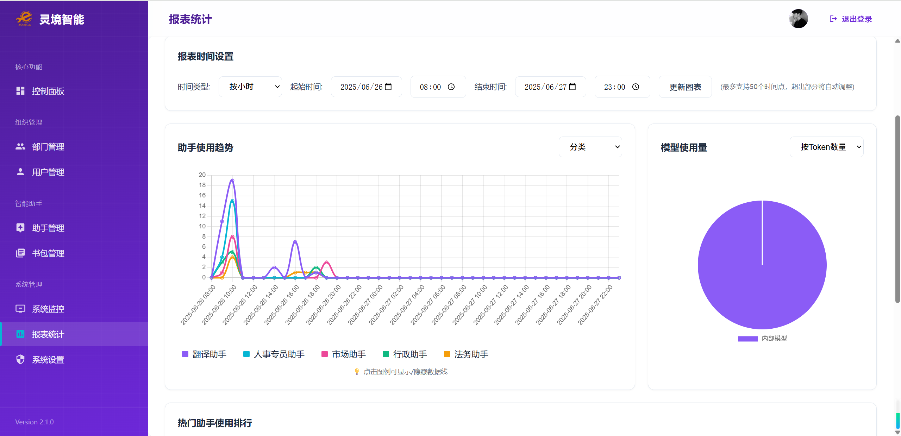Screen dimensions: 901x436
Task: Hide the 人事专员助手 data line
Action: click(x=274, y=354)
